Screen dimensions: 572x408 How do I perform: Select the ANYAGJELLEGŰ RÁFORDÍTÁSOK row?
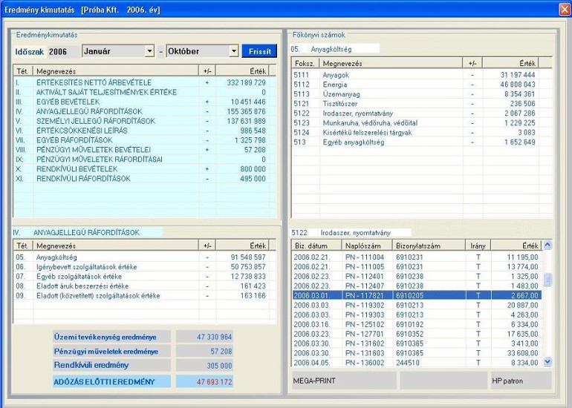tap(144, 111)
